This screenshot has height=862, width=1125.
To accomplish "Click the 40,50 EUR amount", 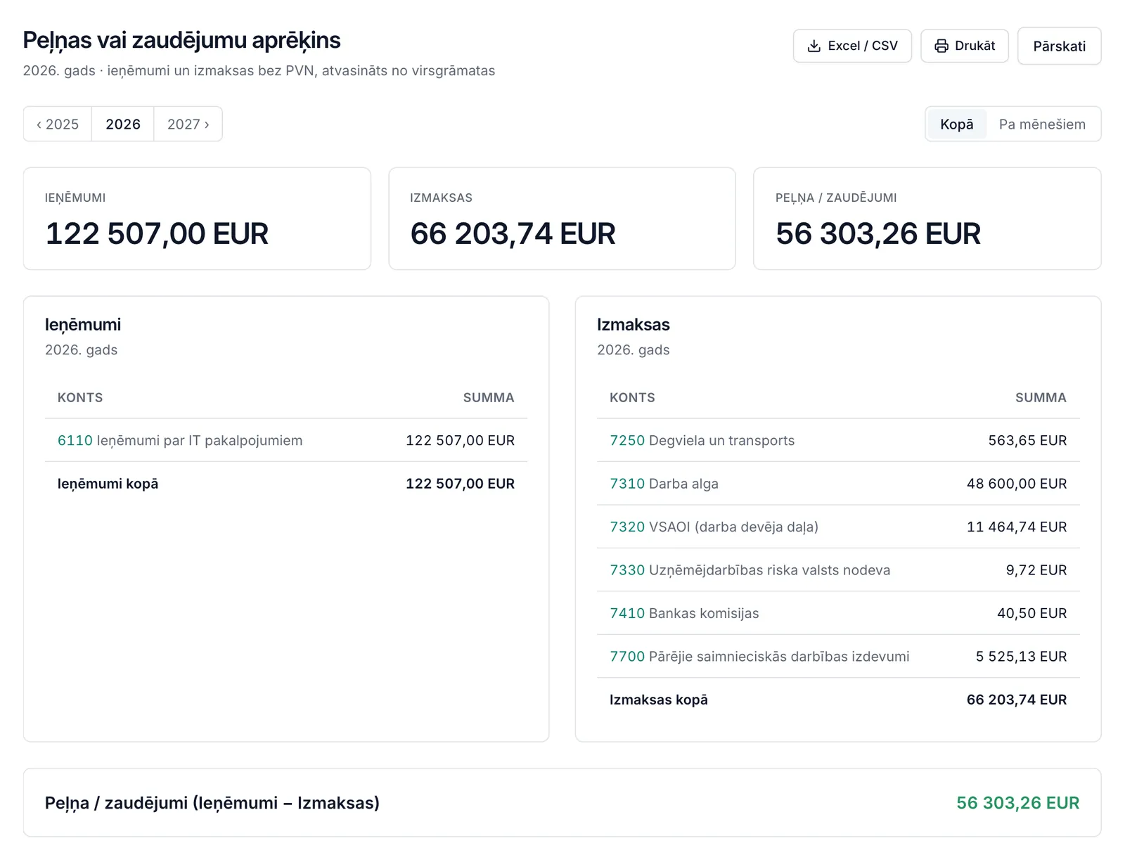I will coord(1032,613).
